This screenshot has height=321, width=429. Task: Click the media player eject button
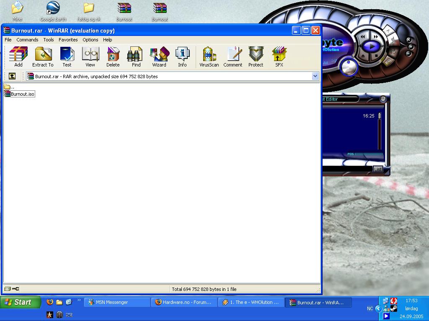[x=363, y=56]
